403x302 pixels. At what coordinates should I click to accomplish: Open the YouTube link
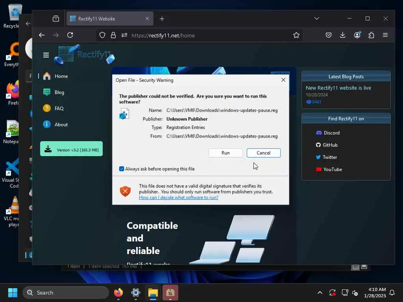point(329,169)
